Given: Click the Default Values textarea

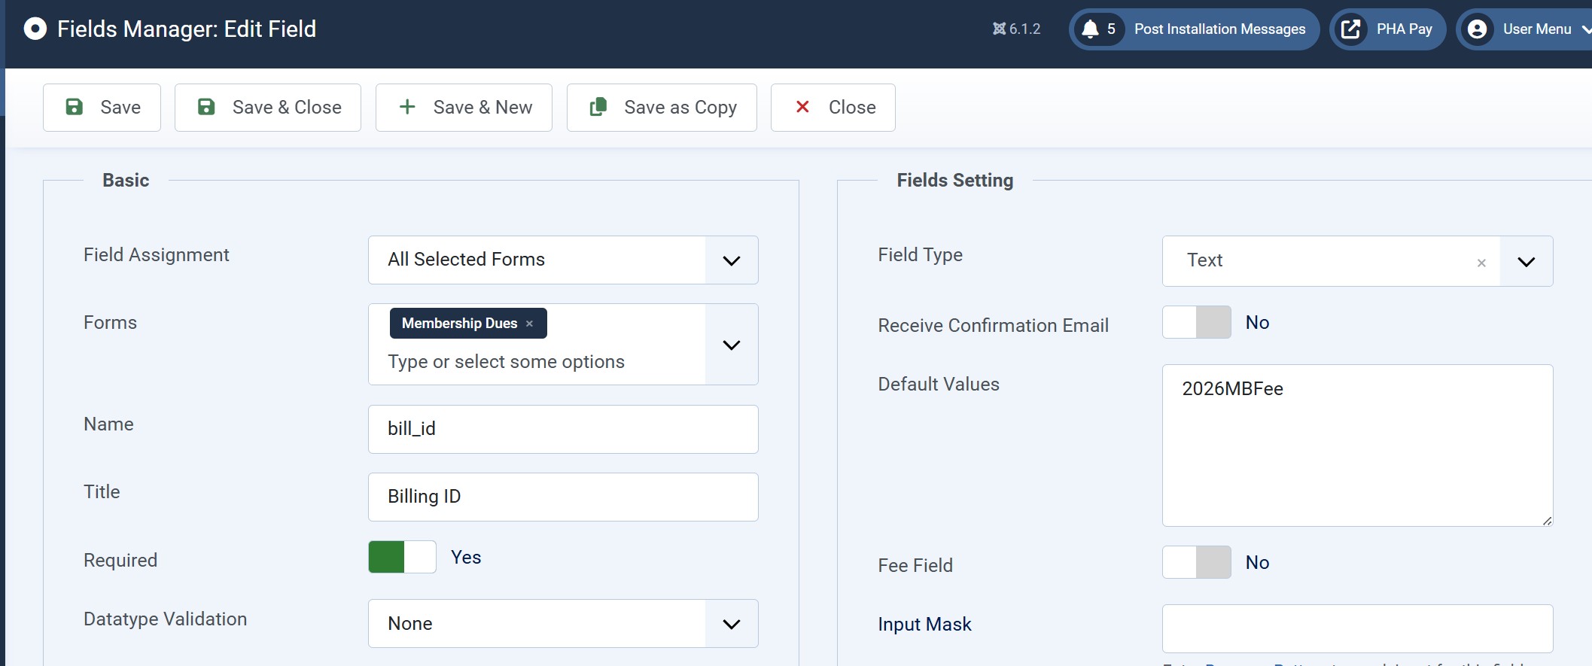Looking at the screenshot, I should click(x=1357, y=446).
